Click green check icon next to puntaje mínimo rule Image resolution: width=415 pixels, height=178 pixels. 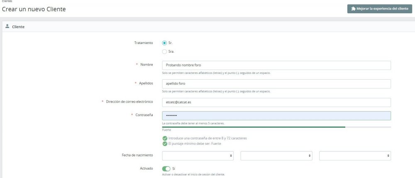tap(165, 144)
